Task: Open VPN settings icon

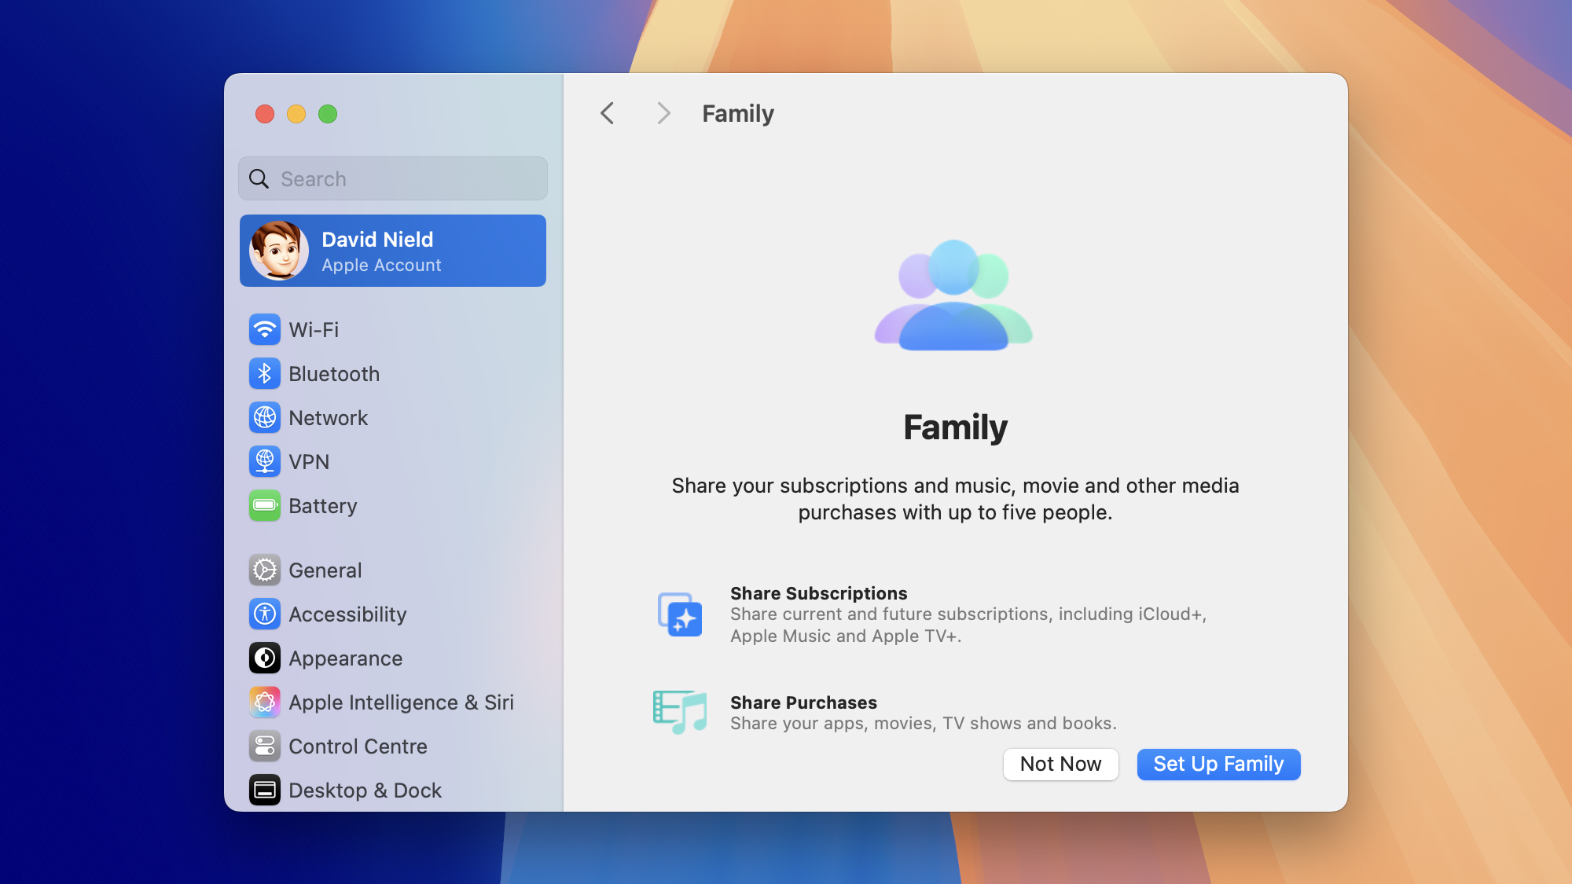Action: point(265,461)
